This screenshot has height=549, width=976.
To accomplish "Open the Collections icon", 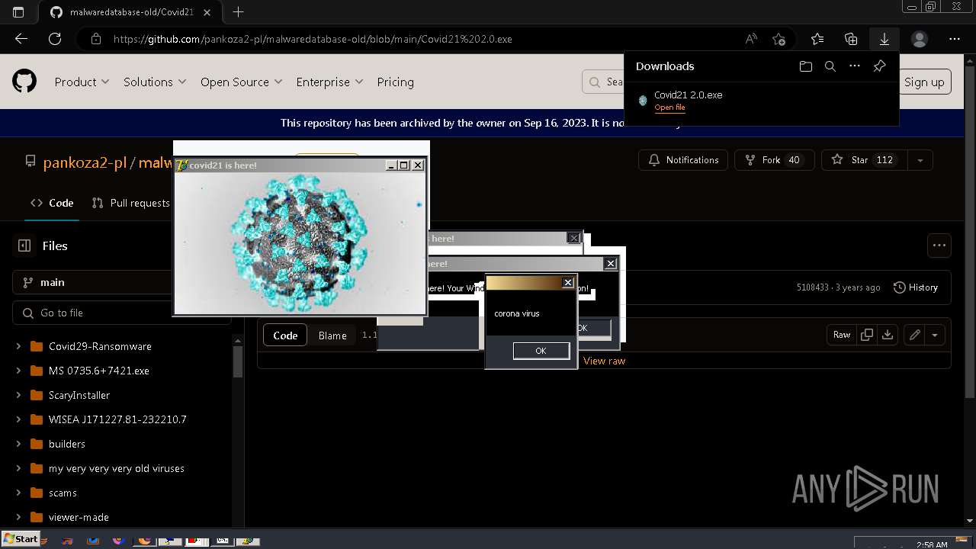I will pyautogui.click(x=851, y=39).
